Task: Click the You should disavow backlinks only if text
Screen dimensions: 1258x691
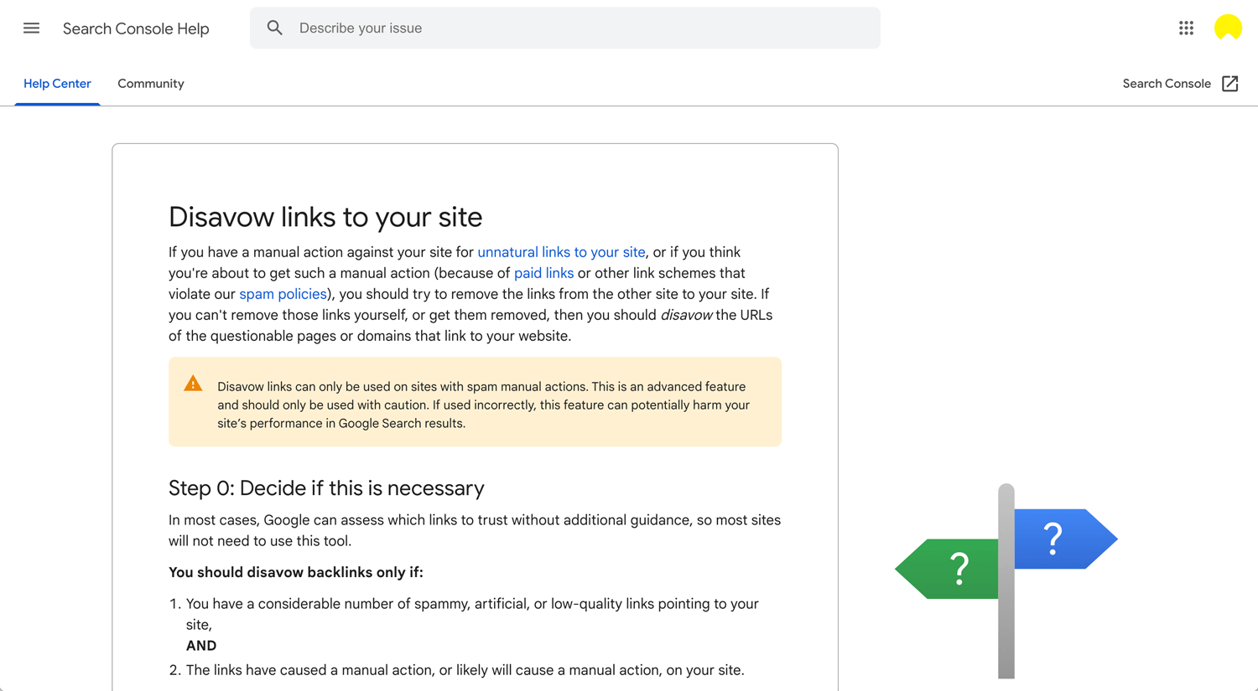Action: tap(296, 572)
